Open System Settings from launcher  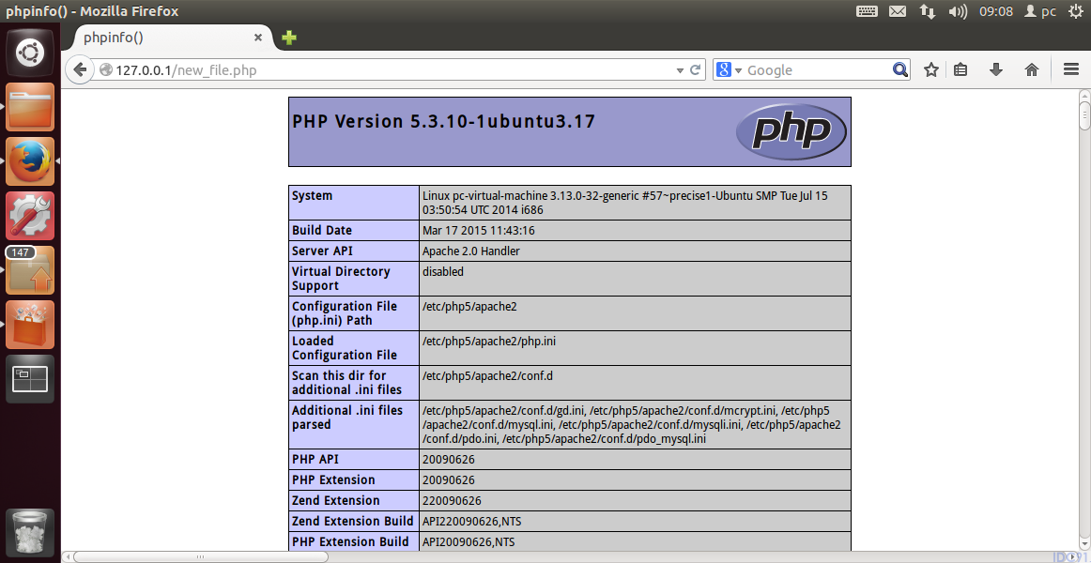click(30, 216)
